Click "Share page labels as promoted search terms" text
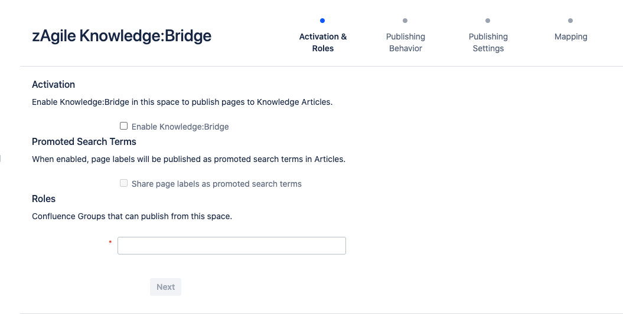Screen dimensions: 623x314 point(216,184)
